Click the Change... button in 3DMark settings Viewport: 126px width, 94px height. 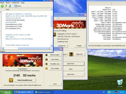pyautogui.click(x=79, y=46)
